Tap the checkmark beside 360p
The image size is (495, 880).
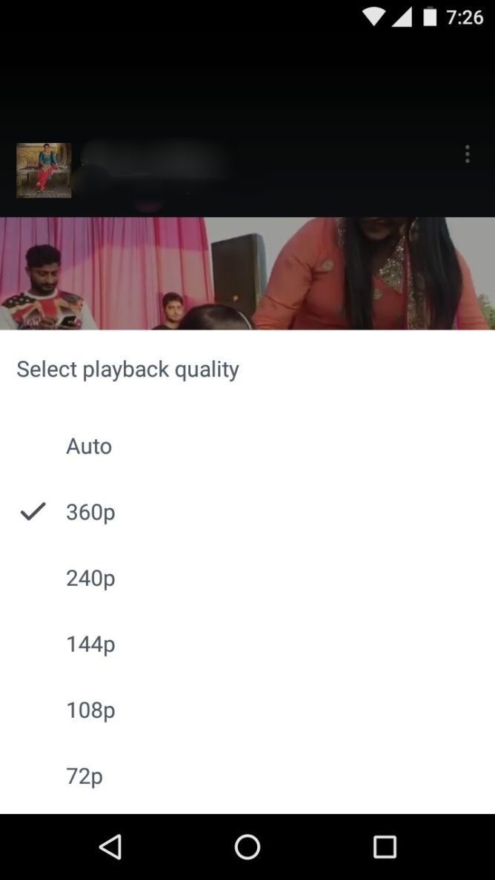tap(33, 511)
